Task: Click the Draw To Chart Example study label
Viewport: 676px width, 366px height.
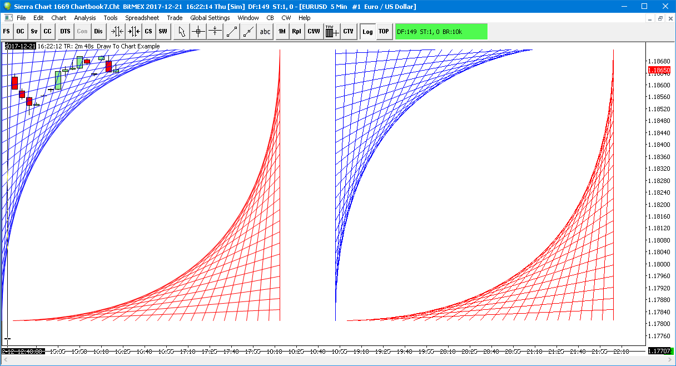Action: point(128,46)
